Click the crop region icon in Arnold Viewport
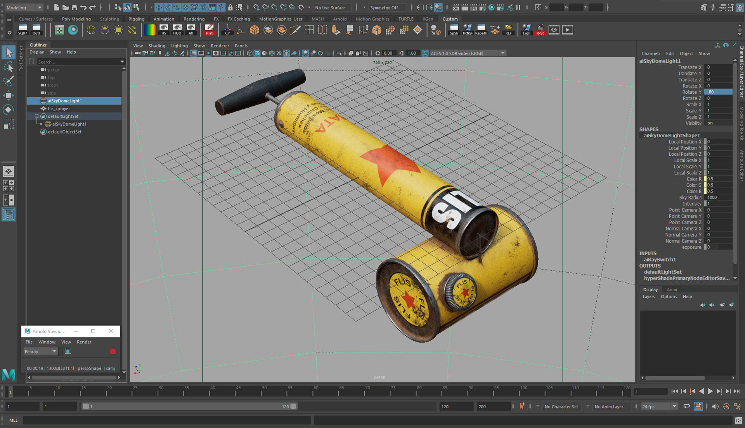The height and width of the screenshot is (428, 745). point(68,351)
